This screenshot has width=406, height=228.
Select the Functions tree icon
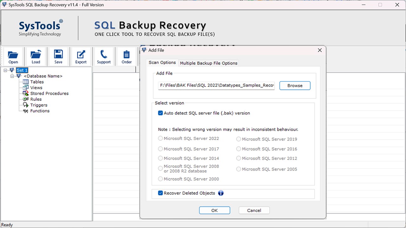coord(25,111)
